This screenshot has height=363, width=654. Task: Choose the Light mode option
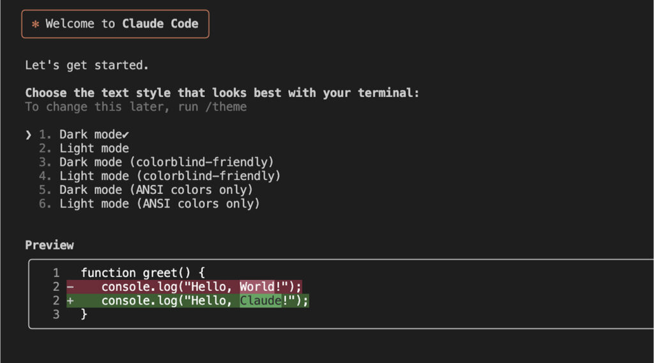pos(94,149)
